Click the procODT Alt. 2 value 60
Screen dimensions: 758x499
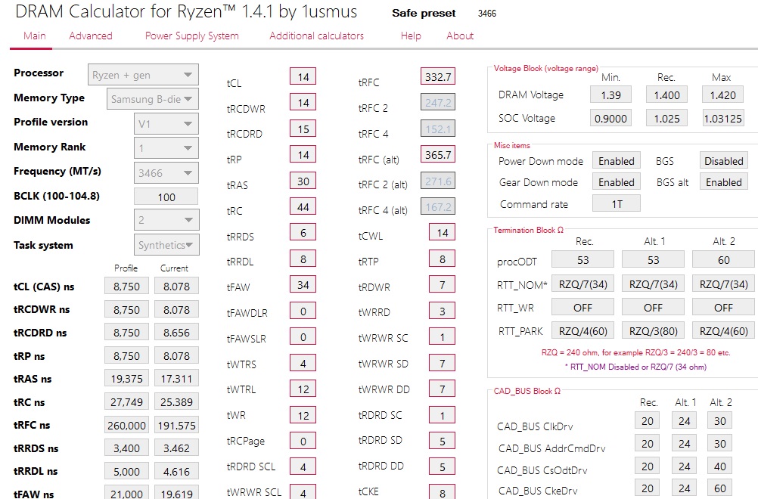724,260
